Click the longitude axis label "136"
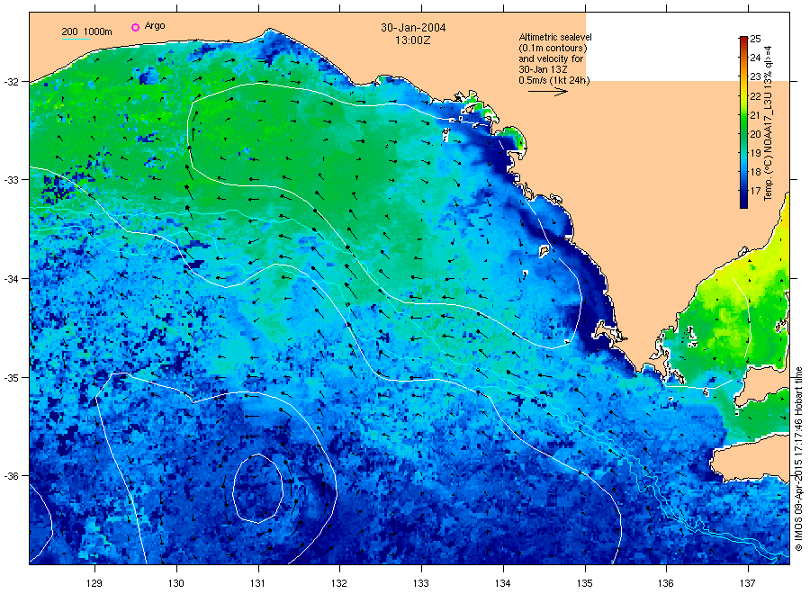 [666, 583]
